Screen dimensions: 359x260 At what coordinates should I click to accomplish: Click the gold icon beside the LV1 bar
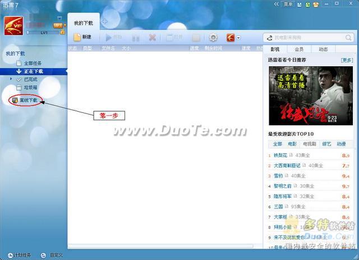[62, 33]
